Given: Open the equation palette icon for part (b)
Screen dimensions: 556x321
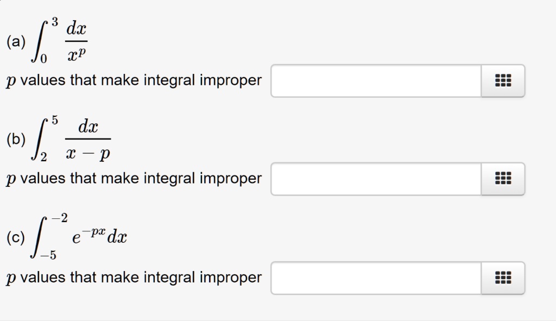Looking at the screenshot, I should (503, 179).
